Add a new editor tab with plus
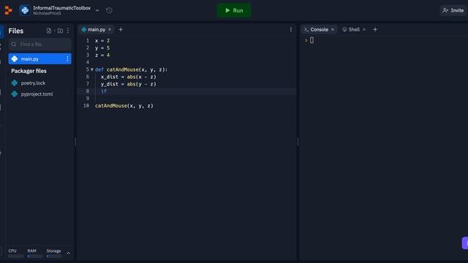 [x=121, y=29]
